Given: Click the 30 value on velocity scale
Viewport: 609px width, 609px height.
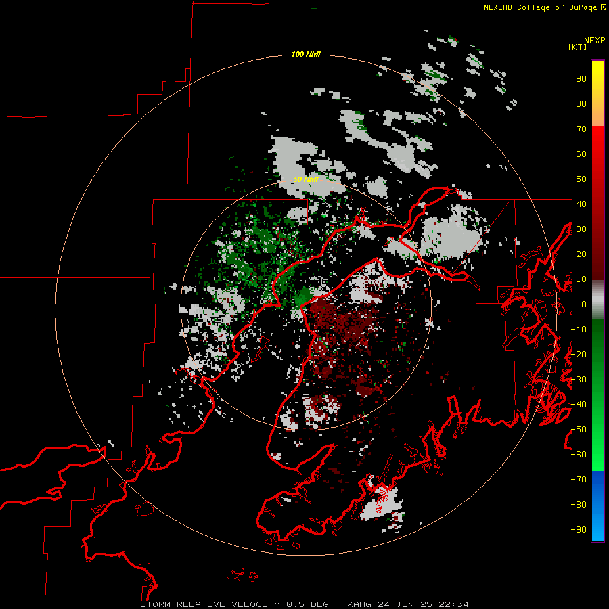Looking at the screenshot, I should 581,229.
